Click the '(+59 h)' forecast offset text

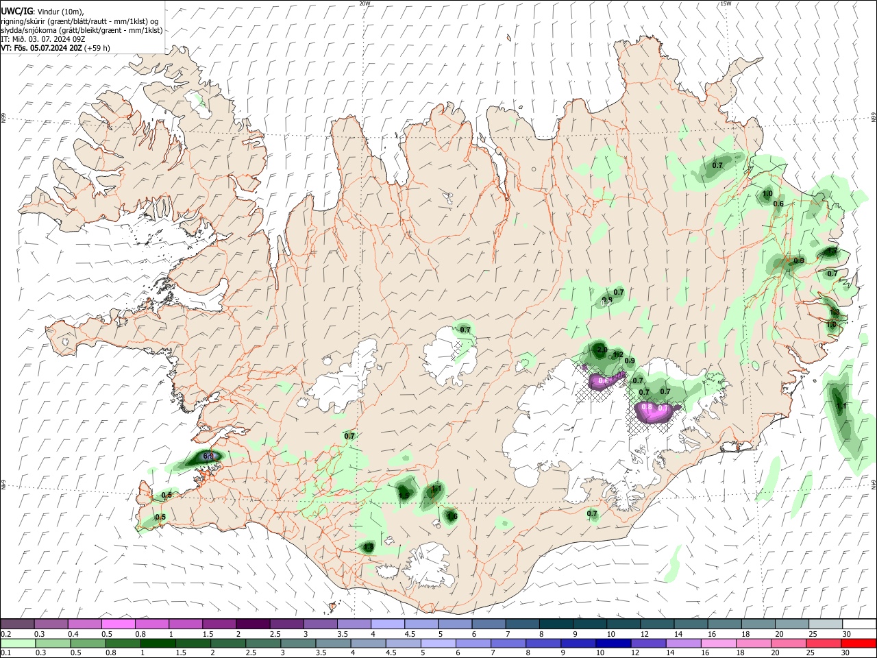tap(97, 48)
